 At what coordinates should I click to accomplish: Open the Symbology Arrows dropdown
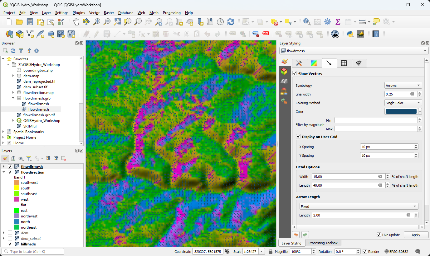403,85
